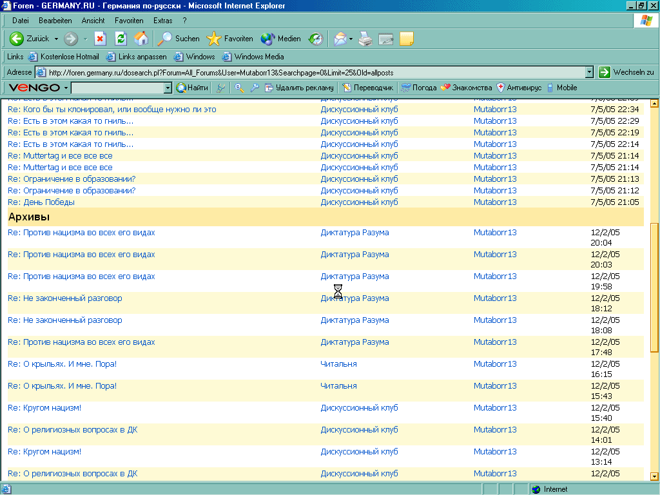Expand the address bar dropdown
The width and height of the screenshot is (660, 495).
pyautogui.click(x=589, y=72)
